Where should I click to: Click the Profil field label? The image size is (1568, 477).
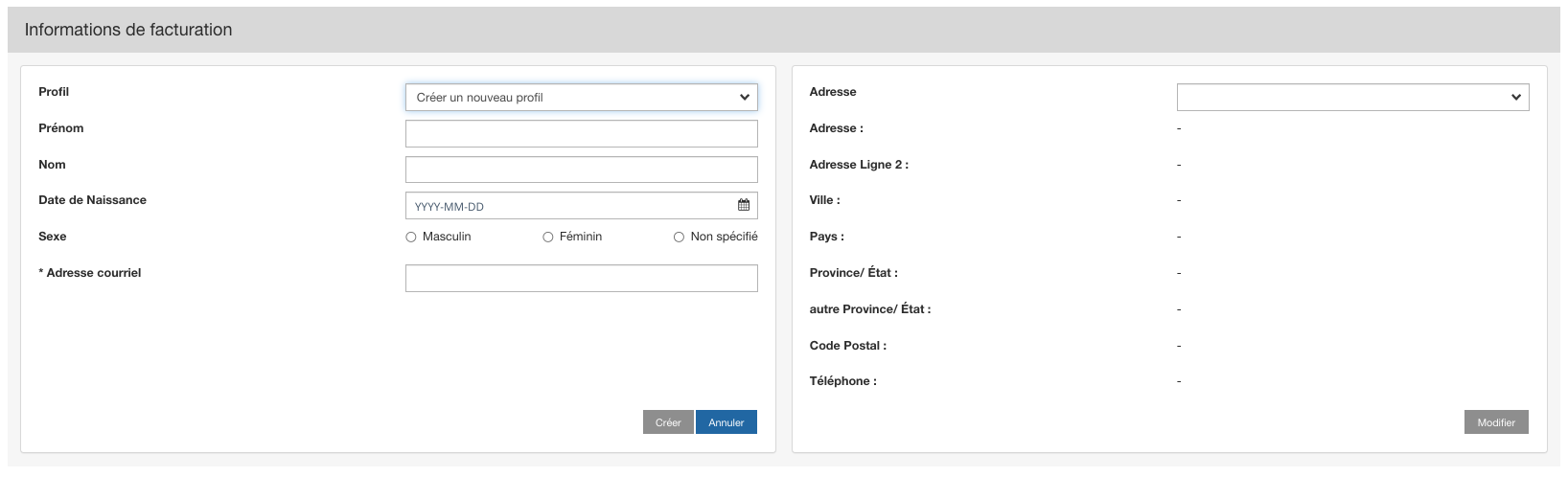(54, 92)
